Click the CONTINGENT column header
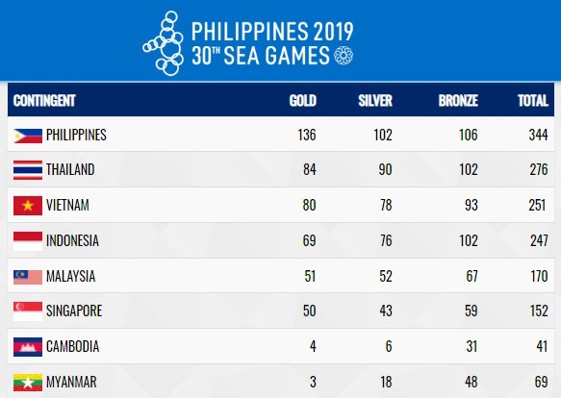 (x=44, y=101)
